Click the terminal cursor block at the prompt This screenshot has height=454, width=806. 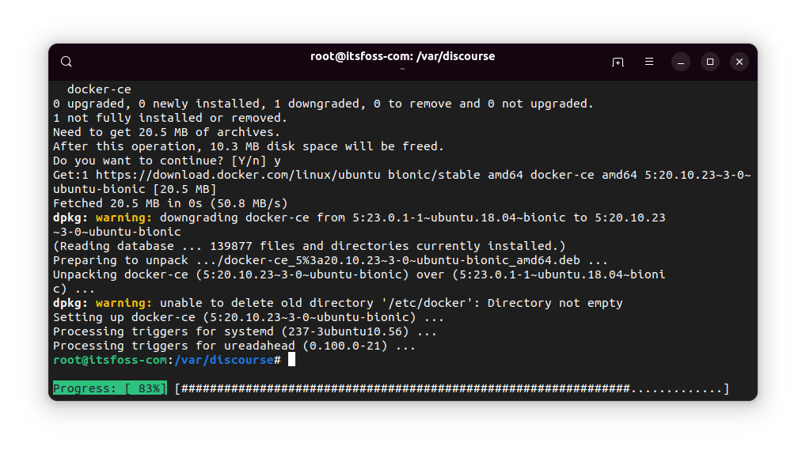[291, 360]
